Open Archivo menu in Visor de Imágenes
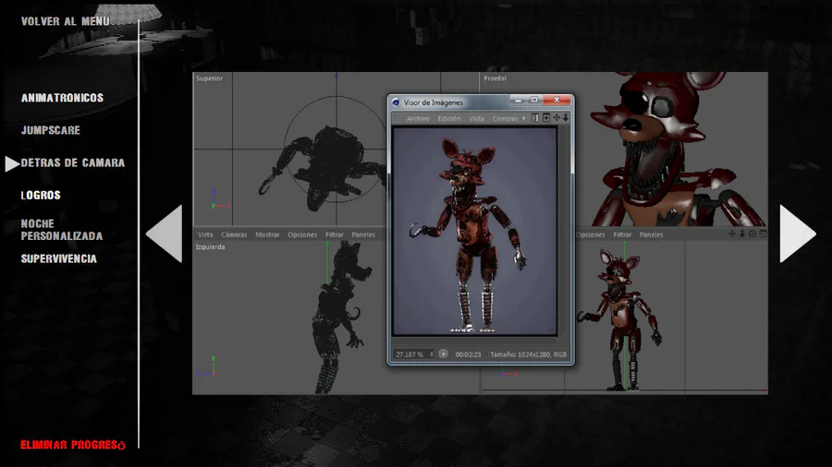Viewport: 832px width, 467px height. coord(418,118)
